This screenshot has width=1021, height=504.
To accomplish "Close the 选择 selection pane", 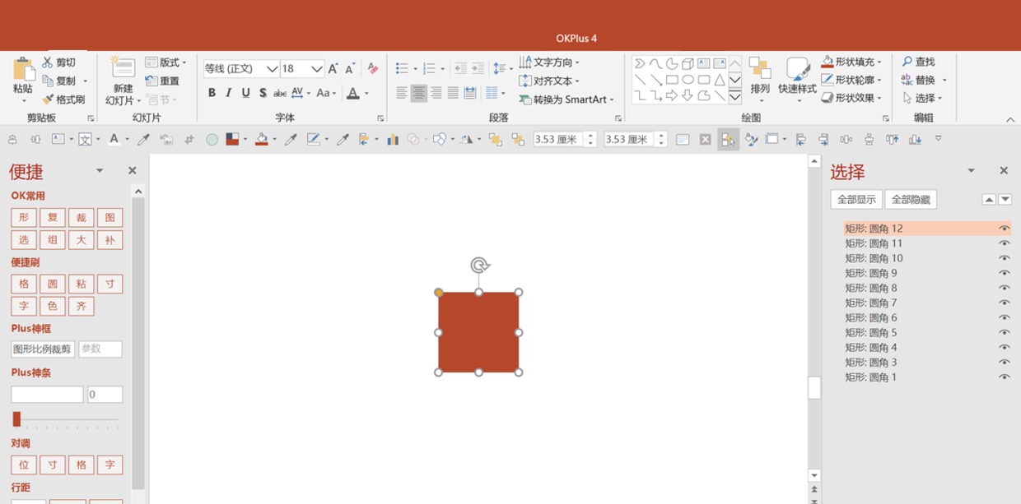I will coord(1004,171).
